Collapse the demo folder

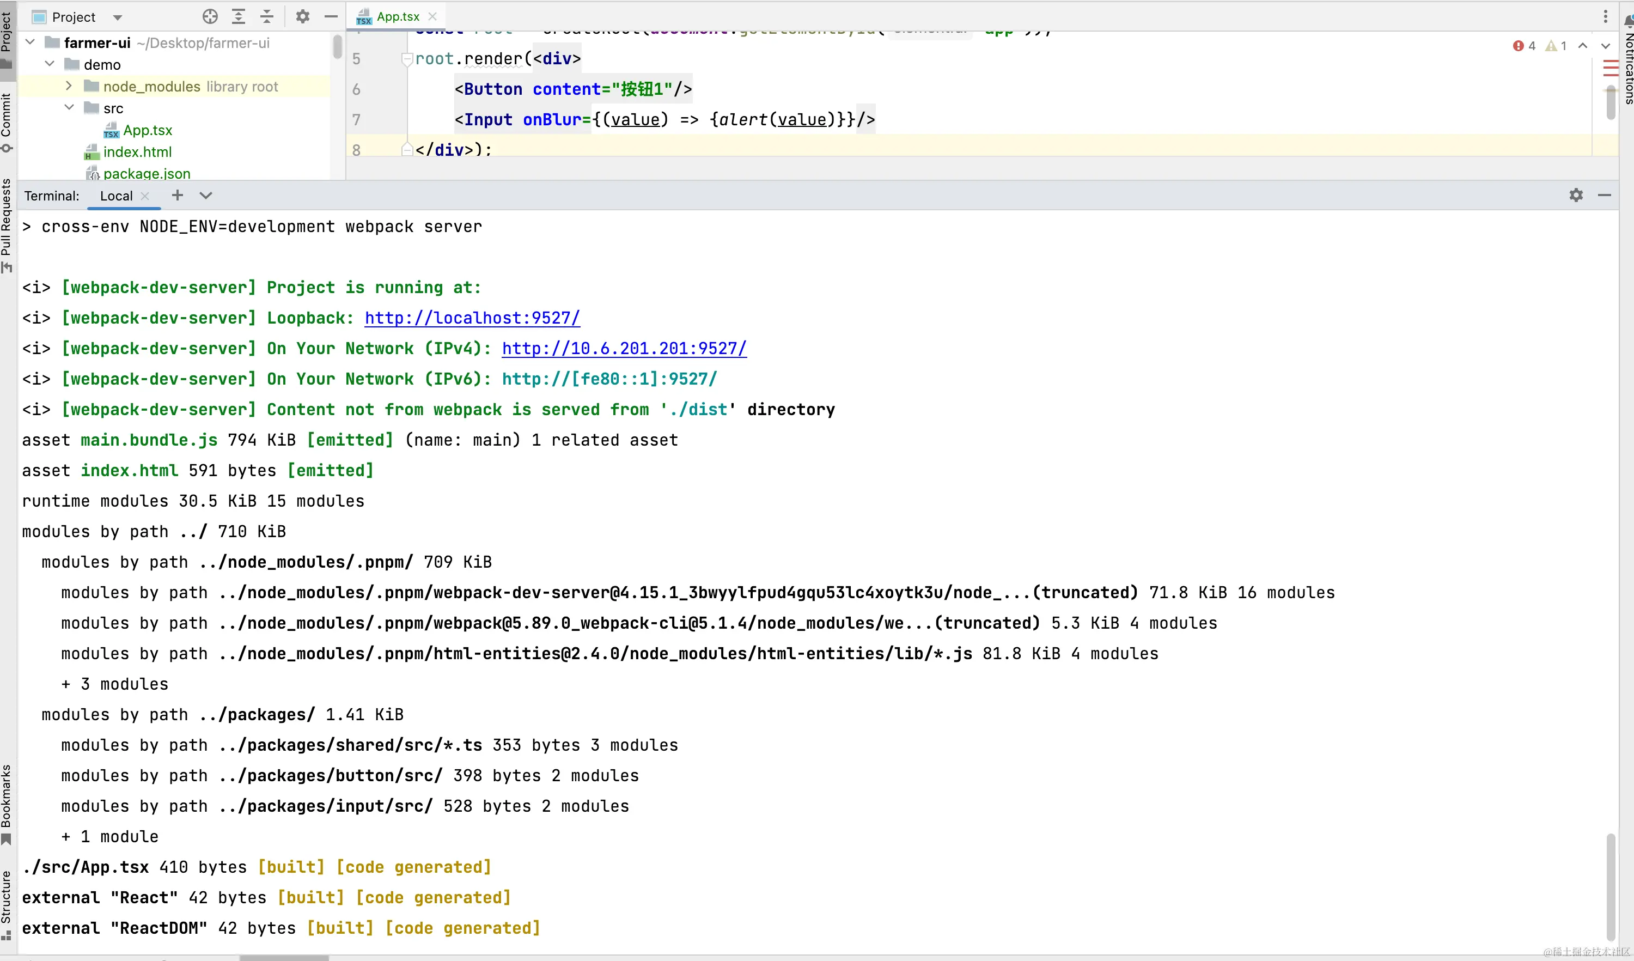[x=49, y=64]
